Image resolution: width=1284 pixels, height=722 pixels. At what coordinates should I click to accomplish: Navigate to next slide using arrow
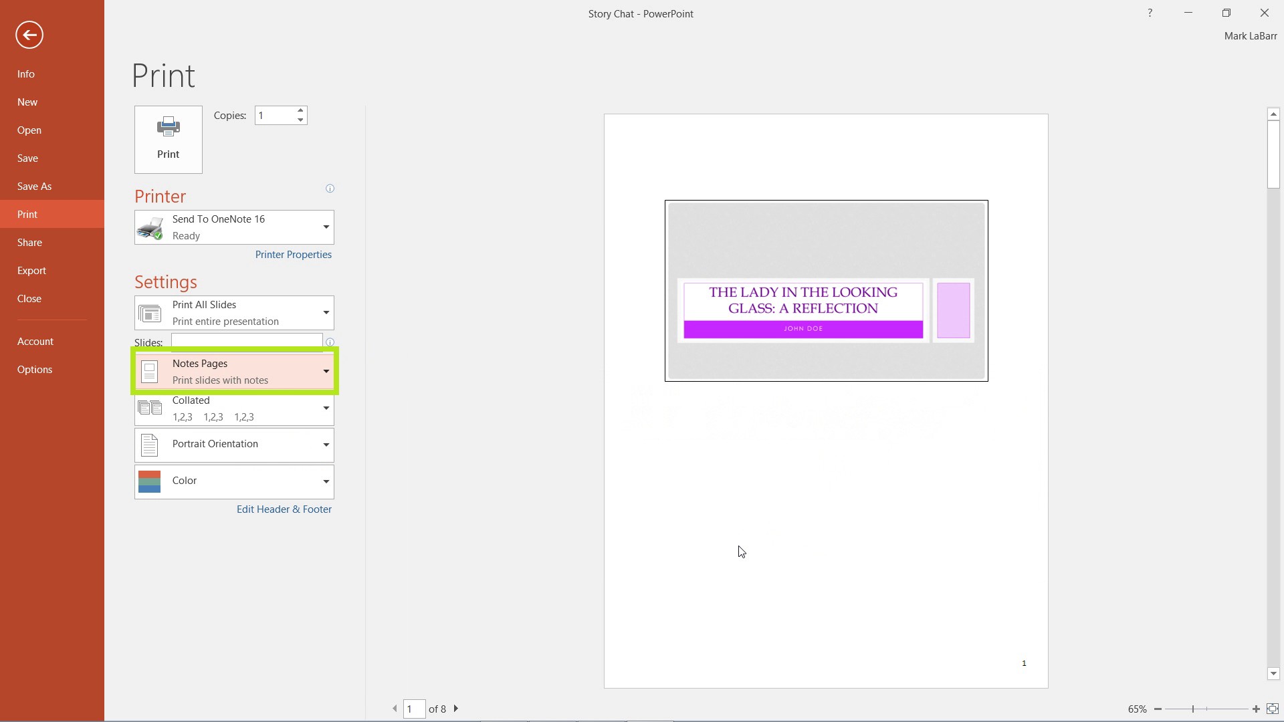click(x=456, y=709)
